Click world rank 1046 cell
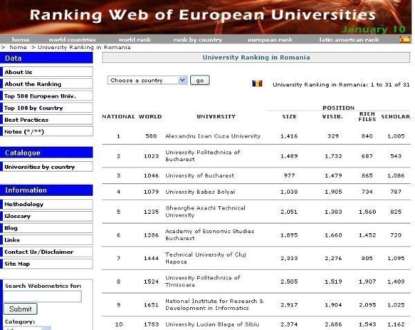This screenshot has width=415, height=330. [x=151, y=176]
